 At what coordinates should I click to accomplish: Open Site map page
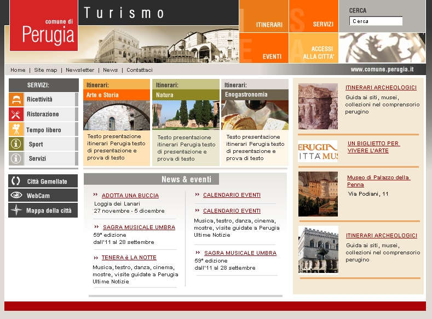tap(45, 70)
